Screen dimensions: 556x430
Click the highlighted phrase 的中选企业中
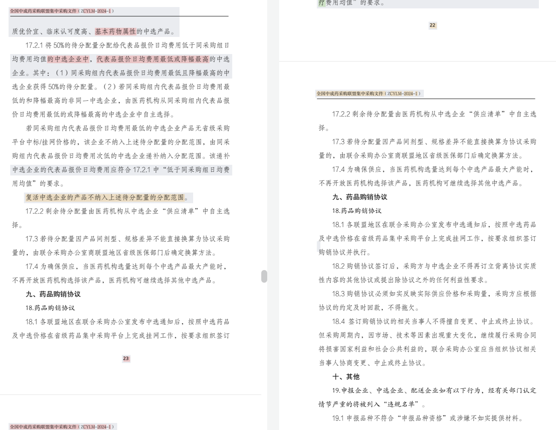[68, 59]
